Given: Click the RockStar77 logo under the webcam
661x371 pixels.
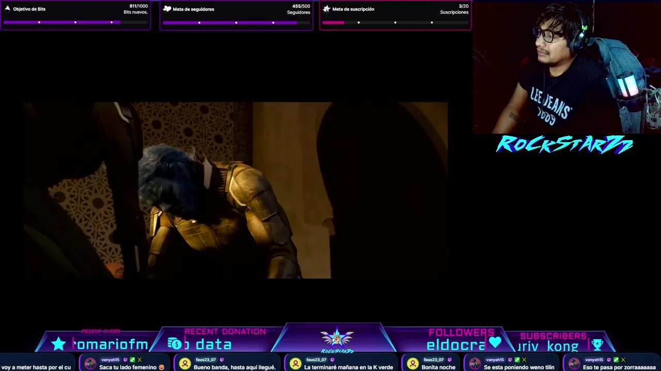Looking at the screenshot, I should coord(564,145).
